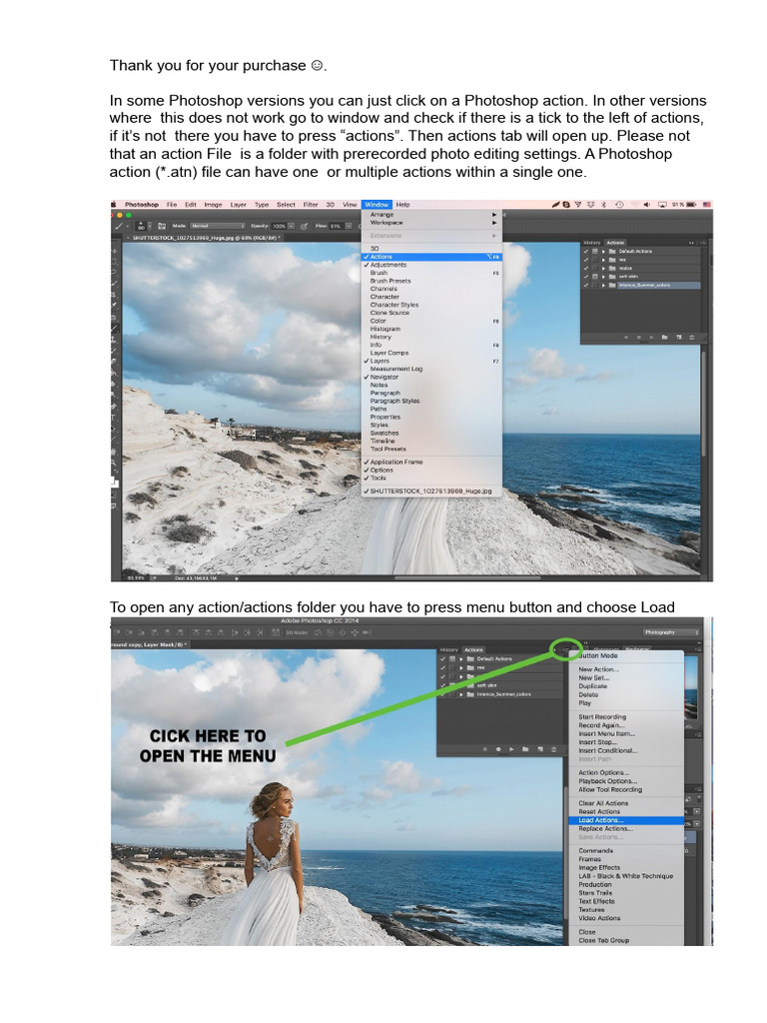This screenshot has height=1023, width=767.
Task: Click the battery icon in the macOS menu bar
Action: pyautogui.click(x=691, y=204)
